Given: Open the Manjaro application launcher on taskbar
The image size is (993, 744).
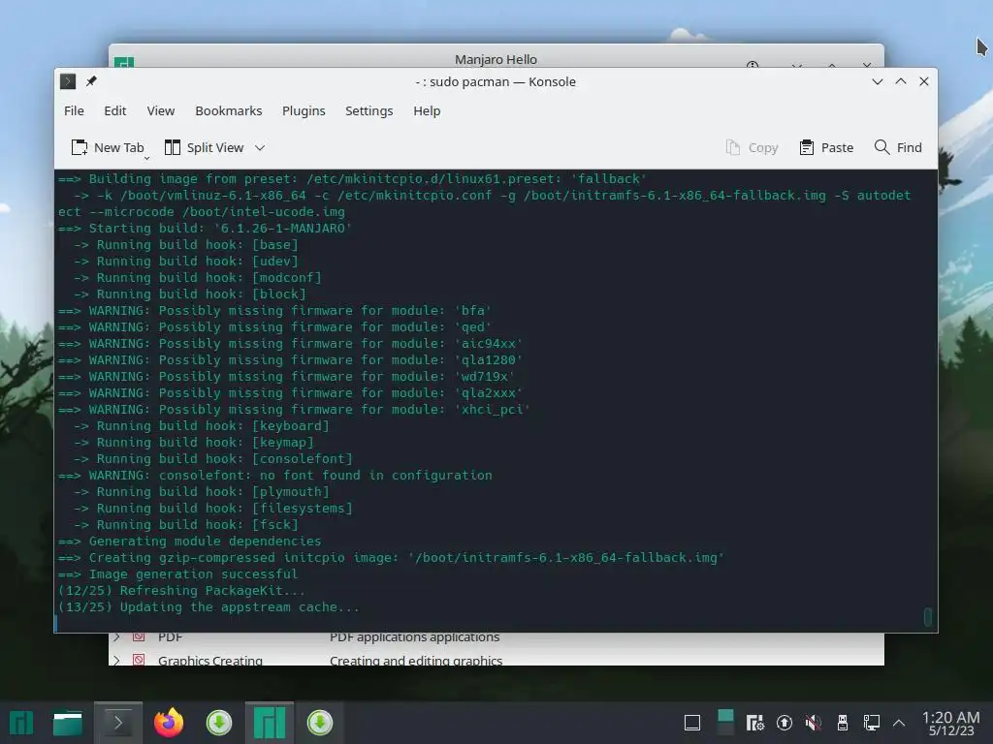Looking at the screenshot, I should [x=21, y=723].
